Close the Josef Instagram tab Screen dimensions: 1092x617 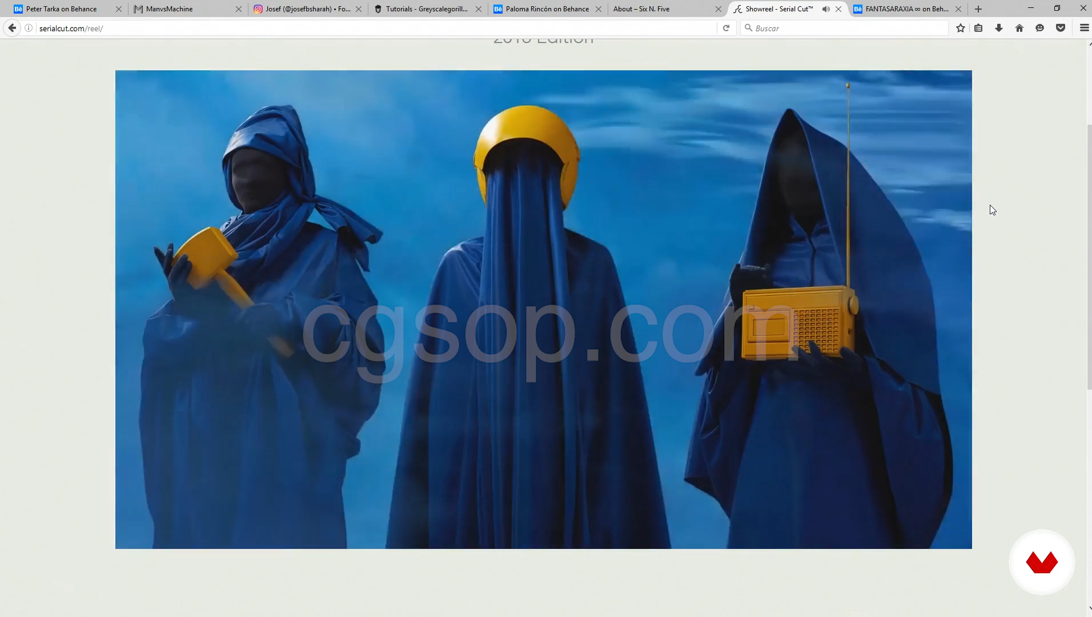pyautogui.click(x=359, y=9)
